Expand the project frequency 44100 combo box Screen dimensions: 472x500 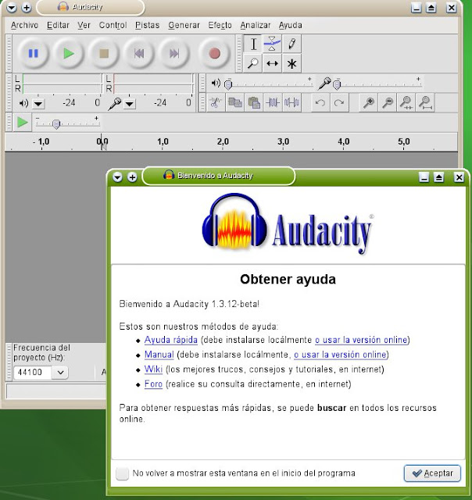(x=60, y=372)
